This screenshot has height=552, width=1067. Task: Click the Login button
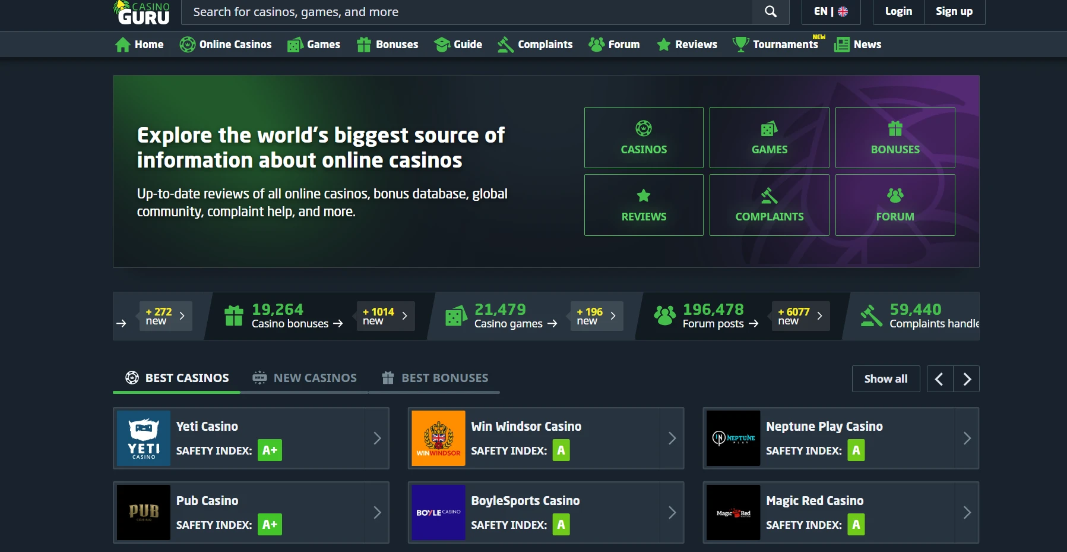click(898, 12)
